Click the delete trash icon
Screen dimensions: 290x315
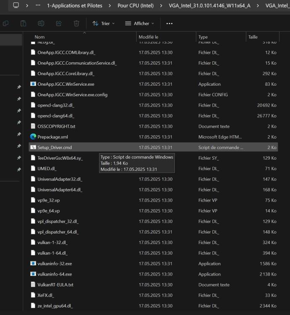pyautogui.click(x=76, y=24)
